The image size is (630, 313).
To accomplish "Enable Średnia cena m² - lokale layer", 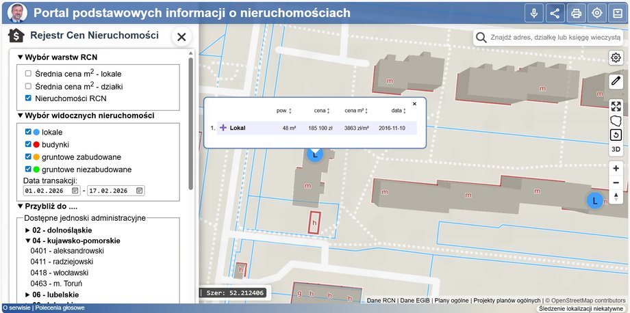I will pyautogui.click(x=28, y=73).
